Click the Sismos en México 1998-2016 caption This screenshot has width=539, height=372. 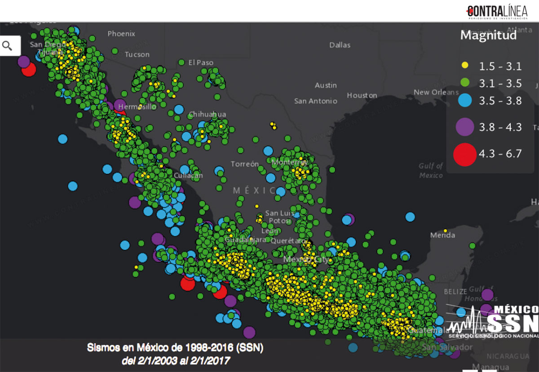coord(175,347)
